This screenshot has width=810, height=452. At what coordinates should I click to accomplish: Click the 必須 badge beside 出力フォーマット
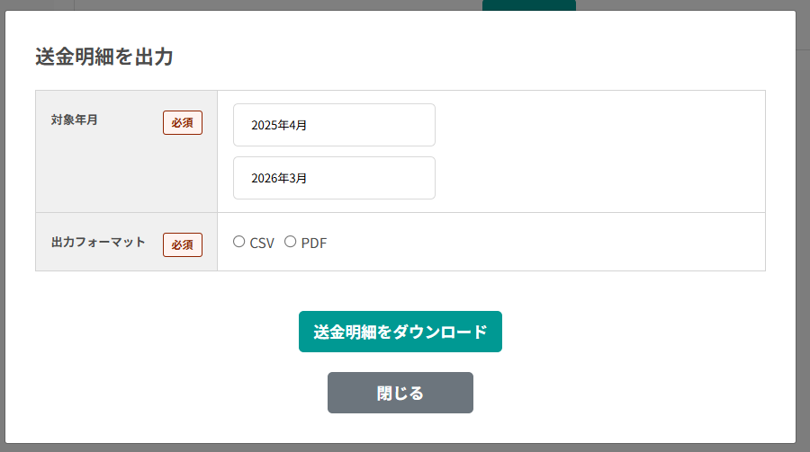pyautogui.click(x=183, y=244)
